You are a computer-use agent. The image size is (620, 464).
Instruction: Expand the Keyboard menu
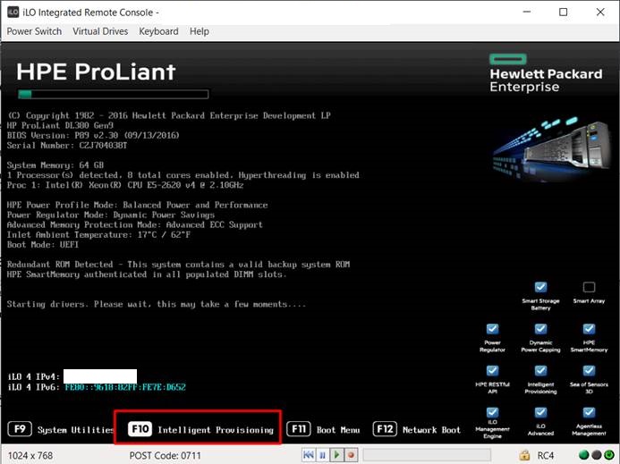click(x=158, y=31)
